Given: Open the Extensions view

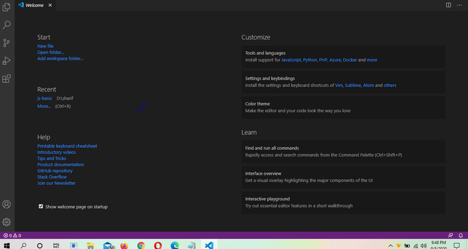Looking at the screenshot, I should point(7,79).
